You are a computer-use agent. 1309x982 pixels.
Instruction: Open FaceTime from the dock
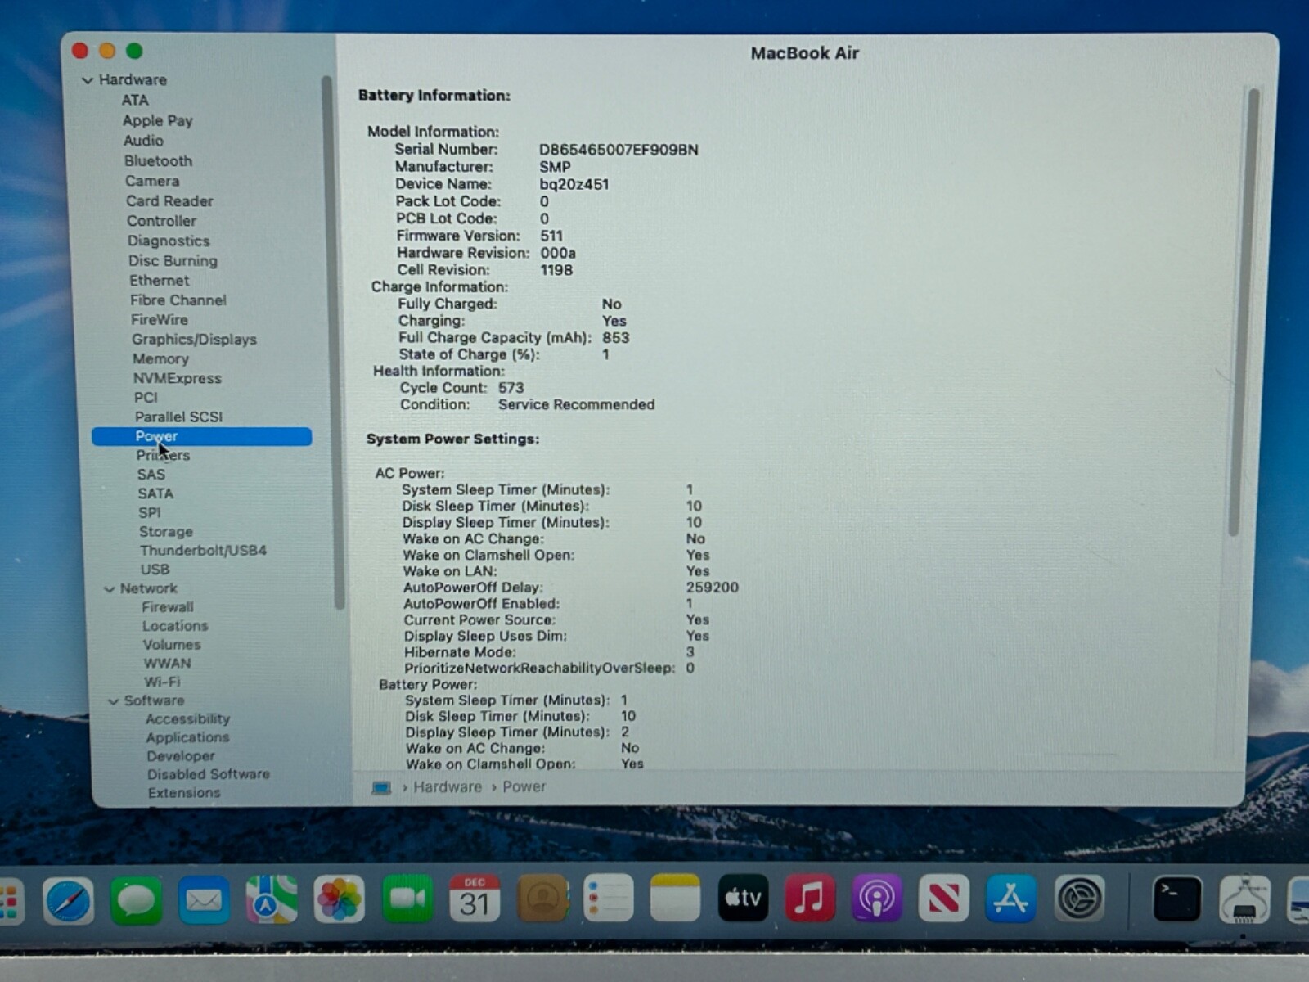tap(407, 899)
